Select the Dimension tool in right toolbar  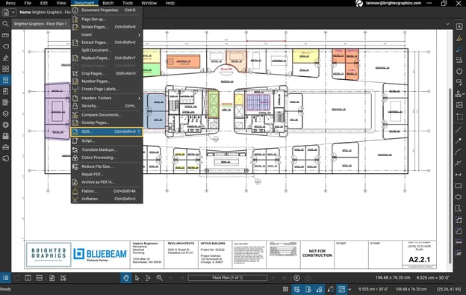[x=459, y=175]
